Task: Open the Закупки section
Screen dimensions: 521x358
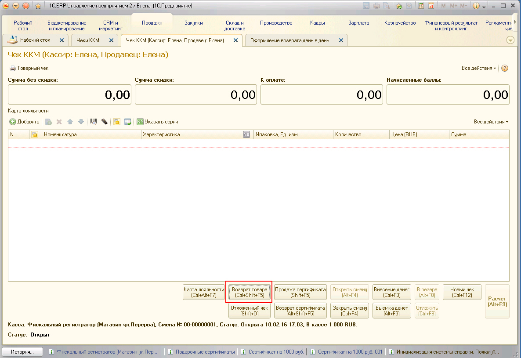Action: (x=193, y=23)
